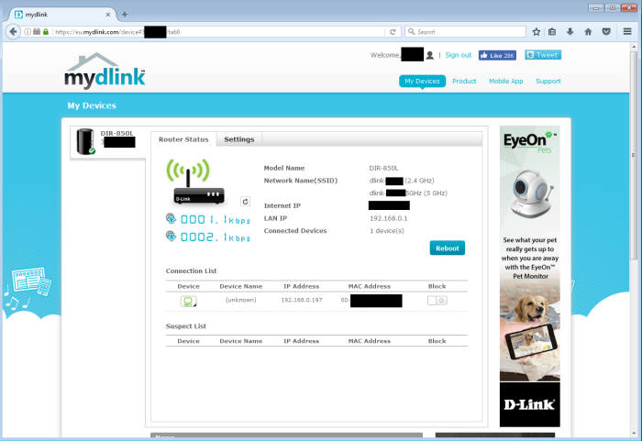Click the (unknown) device name cell
642x441 pixels.
(x=240, y=300)
